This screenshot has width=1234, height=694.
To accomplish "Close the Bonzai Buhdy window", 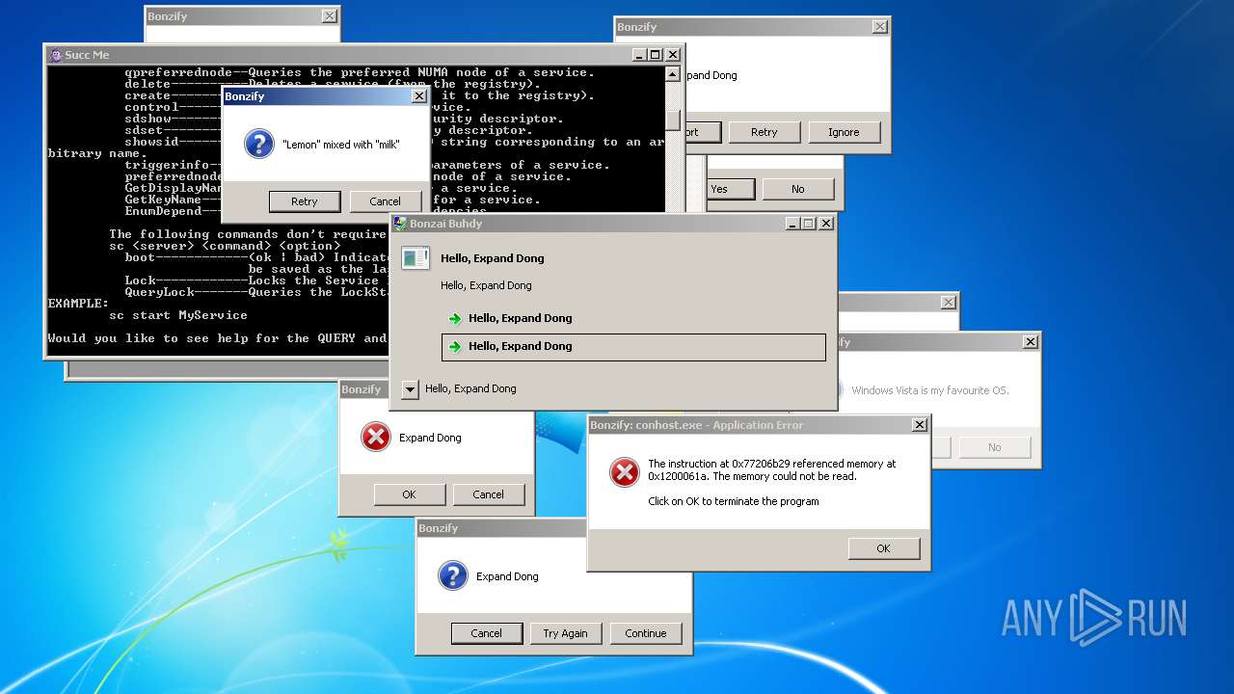I will (826, 224).
